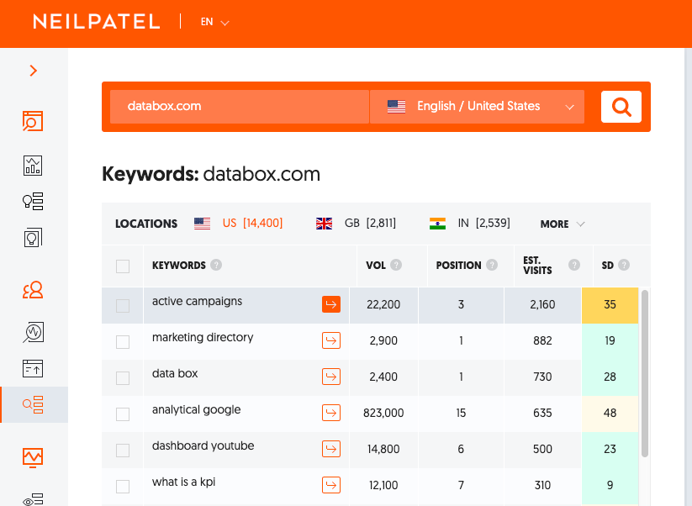The height and width of the screenshot is (506, 692).
Task: Open the EN language dropdown
Action: pos(215,22)
